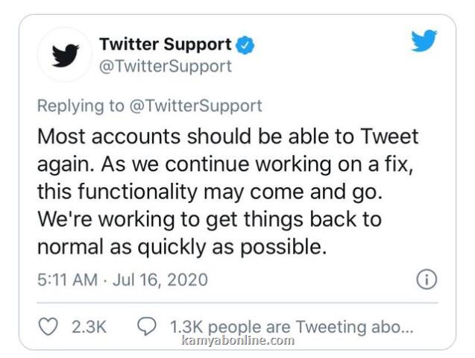Open the 5:11 AM timestamp

tap(67, 280)
